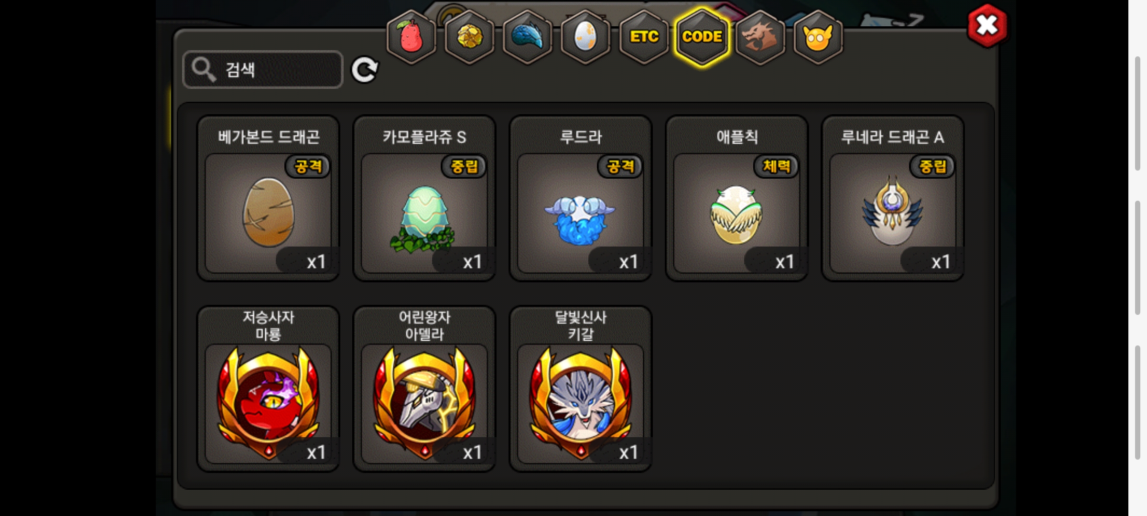This screenshot has width=1147, height=516.
Task: Click the magnifying glass search icon
Action: tap(204, 70)
